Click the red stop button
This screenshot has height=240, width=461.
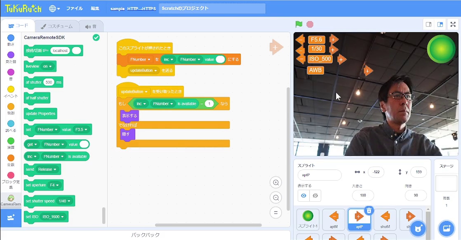tap(310, 24)
